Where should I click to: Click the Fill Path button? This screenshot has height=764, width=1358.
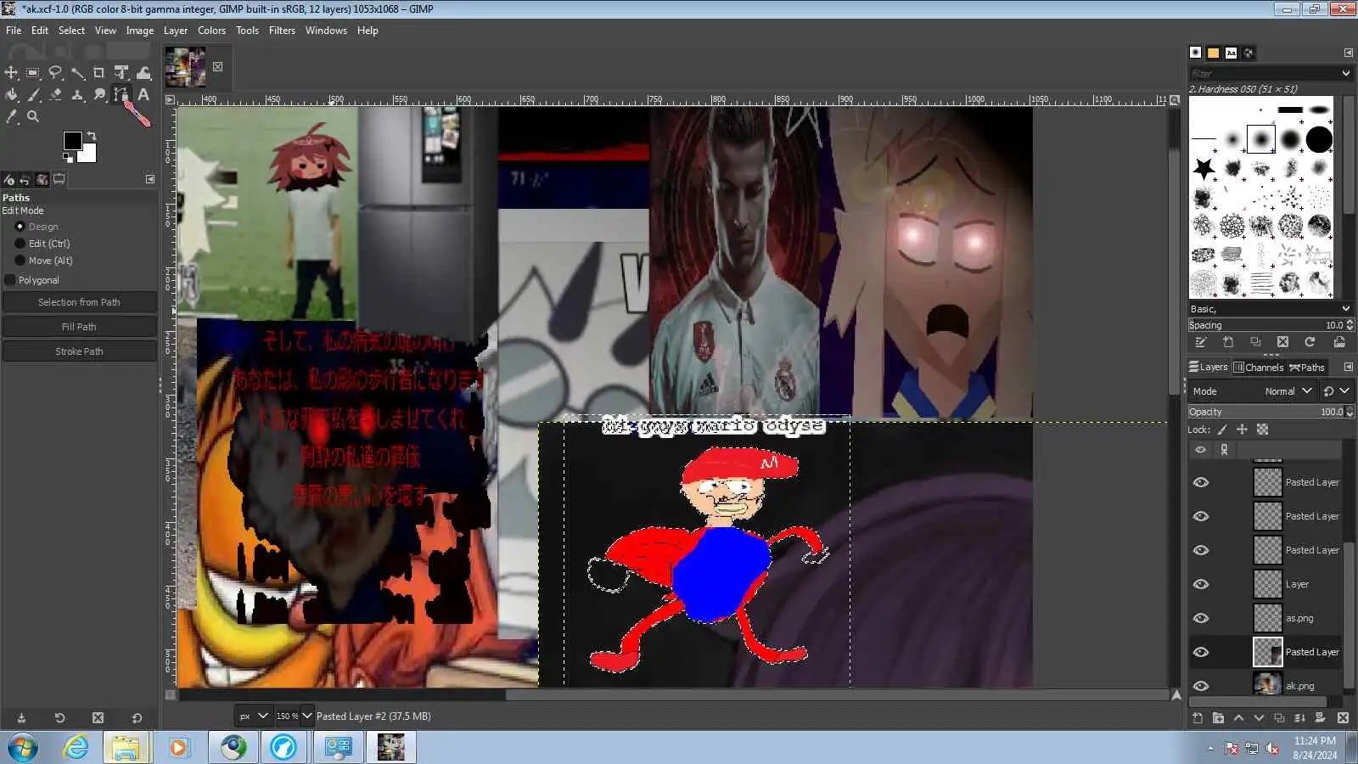tap(79, 327)
